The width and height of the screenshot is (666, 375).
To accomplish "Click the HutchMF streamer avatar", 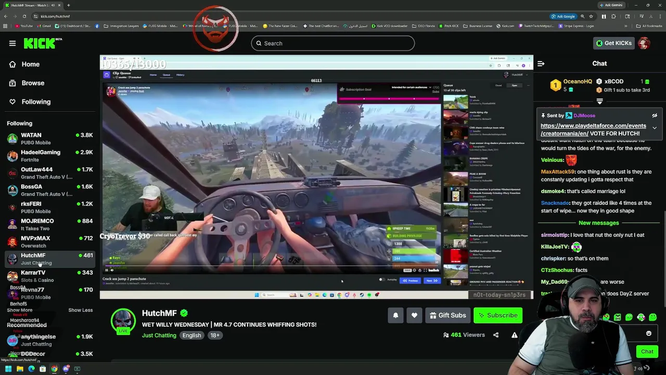I will point(123,321).
